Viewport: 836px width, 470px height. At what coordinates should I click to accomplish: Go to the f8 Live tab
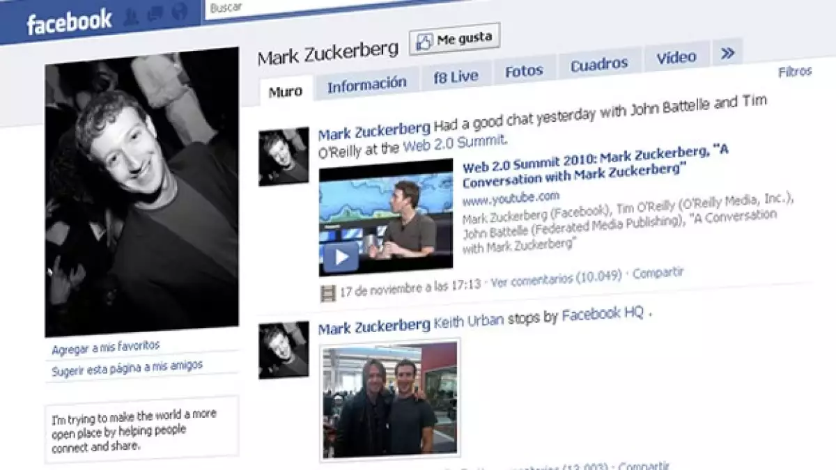(x=456, y=77)
